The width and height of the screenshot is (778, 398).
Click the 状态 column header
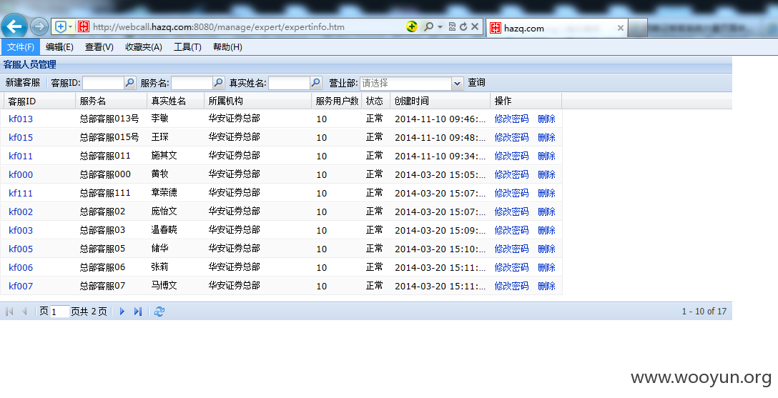[376, 101]
